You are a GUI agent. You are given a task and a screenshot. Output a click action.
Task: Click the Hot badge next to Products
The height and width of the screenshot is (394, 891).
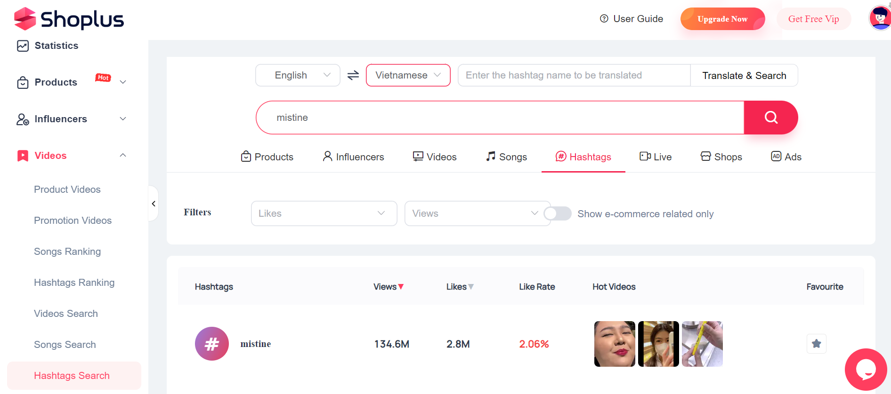coord(103,78)
